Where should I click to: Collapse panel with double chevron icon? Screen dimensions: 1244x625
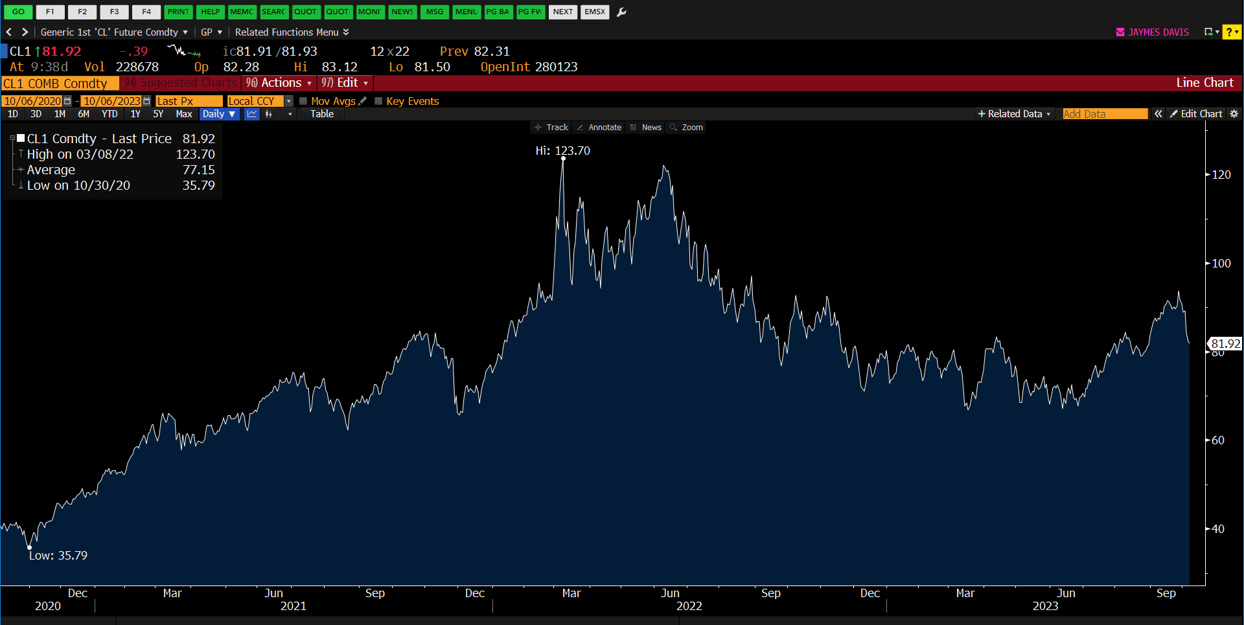pos(1158,114)
